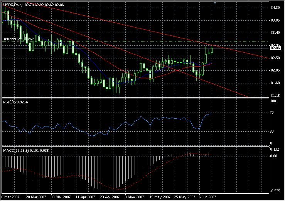Click the 30 Mar 2007 date label
285x201 pixels.
click(61, 197)
